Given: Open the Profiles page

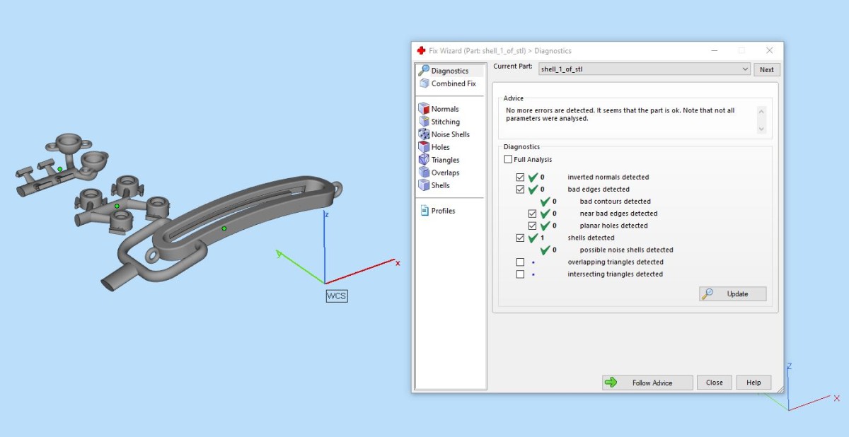Looking at the screenshot, I should (x=443, y=211).
